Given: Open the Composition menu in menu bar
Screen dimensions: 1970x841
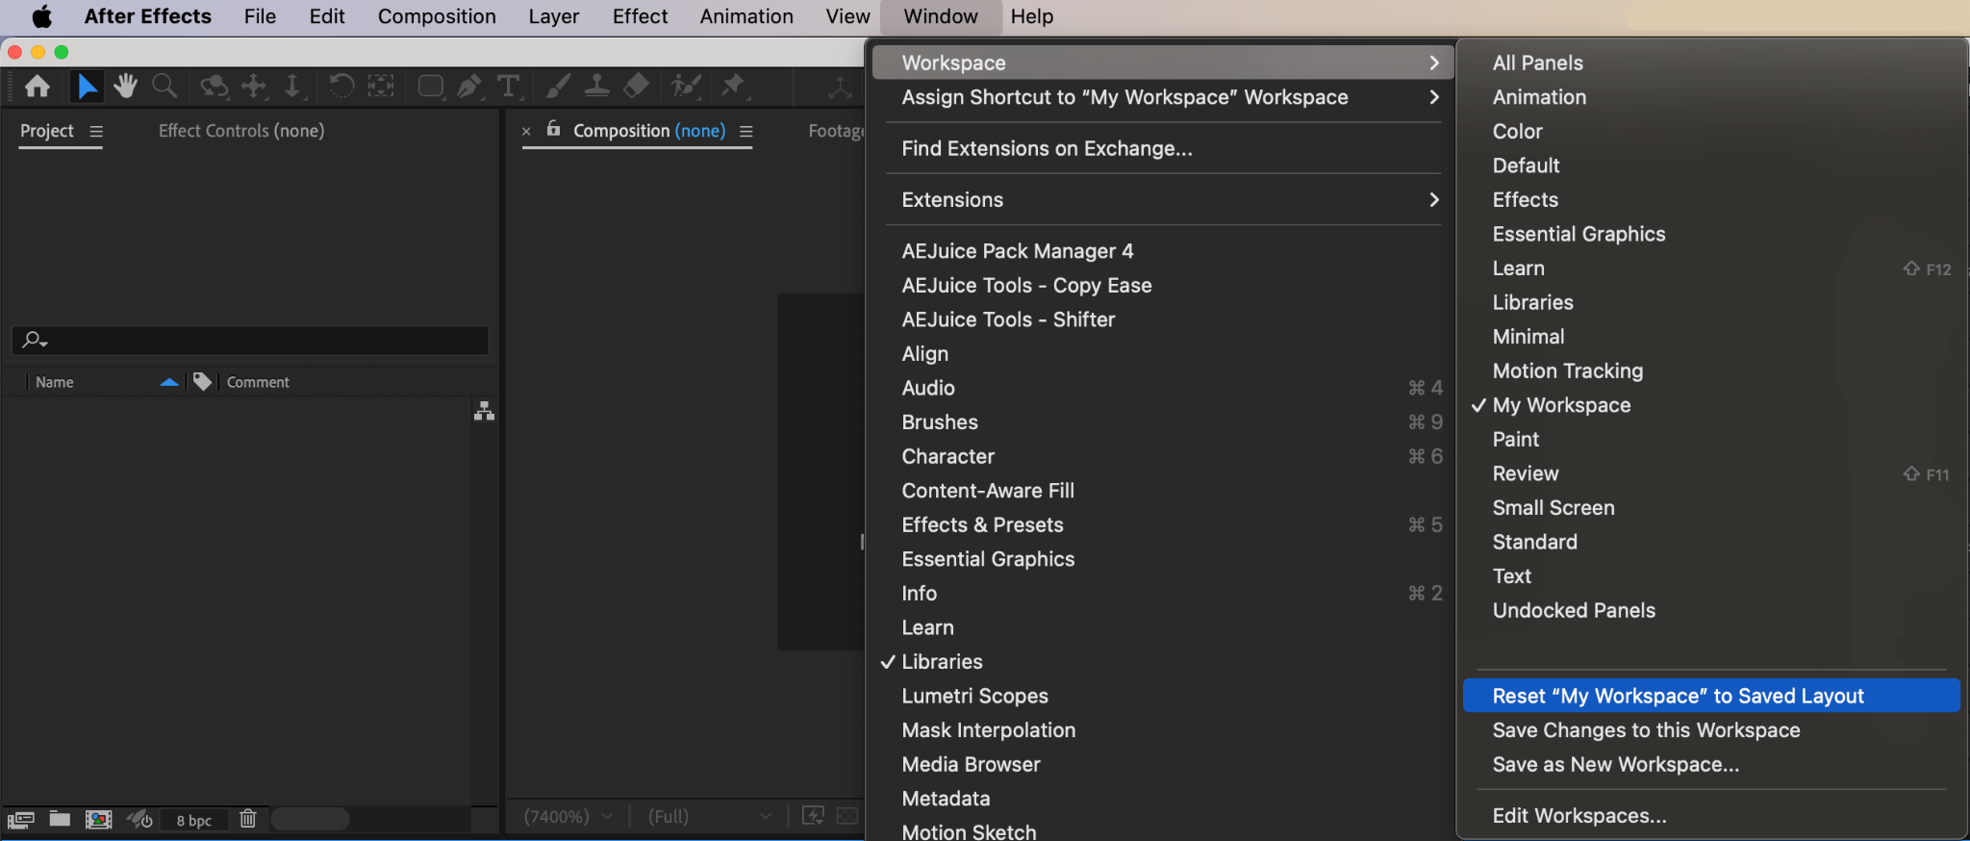Looking at the screenshot, I should tap(437, 16).
